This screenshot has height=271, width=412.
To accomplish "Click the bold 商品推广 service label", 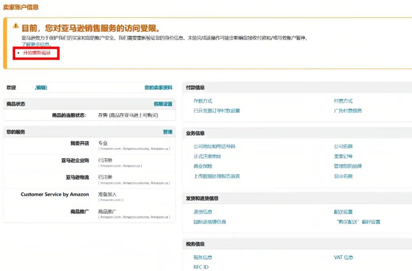I will click(80, 212).
